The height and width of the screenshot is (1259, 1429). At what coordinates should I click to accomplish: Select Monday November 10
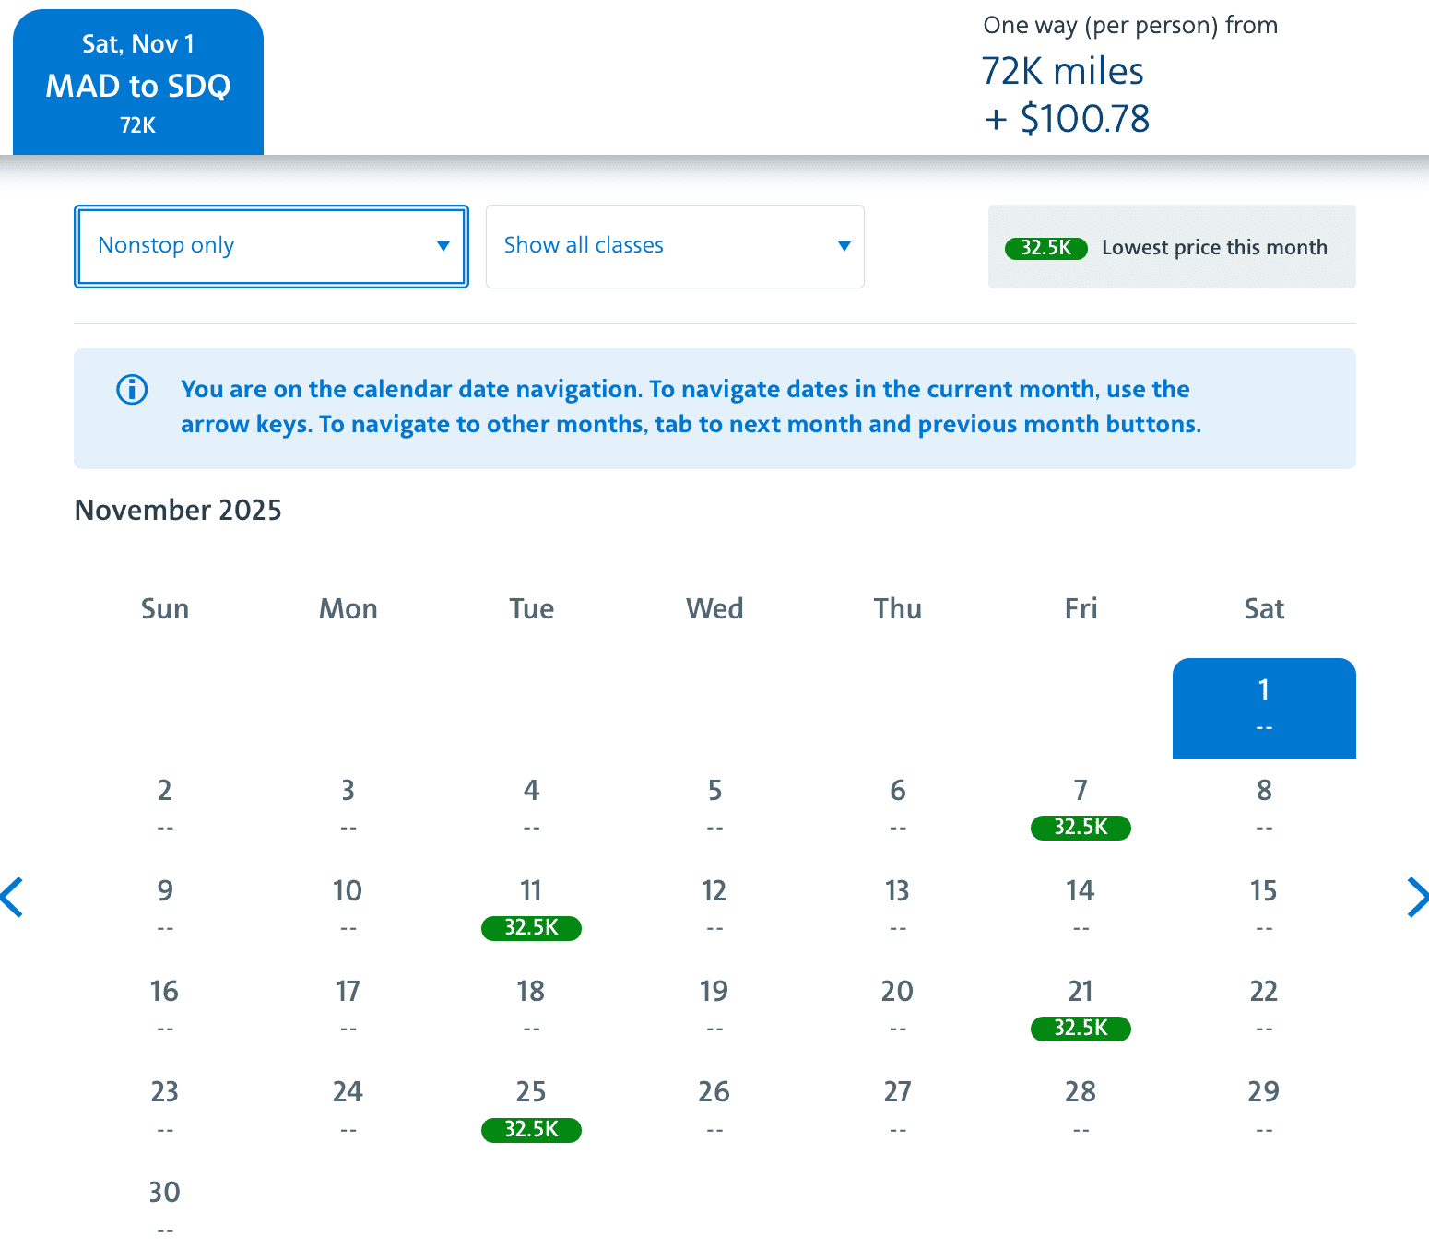(x=348, y=907)
